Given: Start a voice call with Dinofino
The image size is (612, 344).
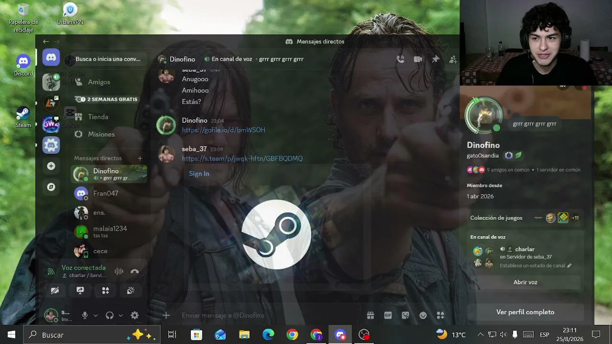Looking at the screenshot, I should [401, 59].
